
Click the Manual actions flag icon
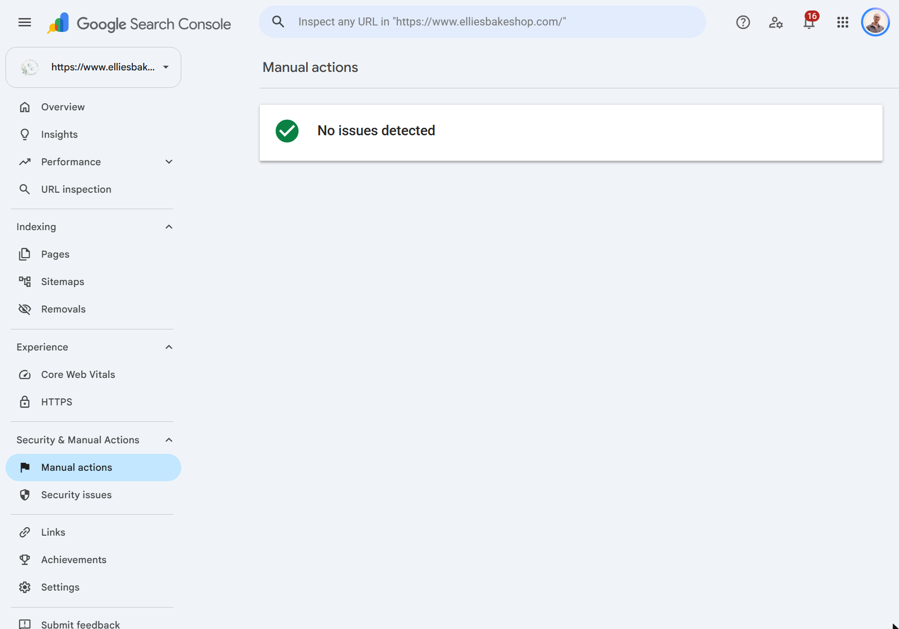[24, 467]
